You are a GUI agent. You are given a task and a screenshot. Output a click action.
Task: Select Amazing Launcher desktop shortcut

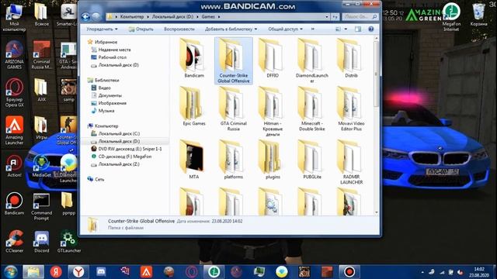[14, 131]
